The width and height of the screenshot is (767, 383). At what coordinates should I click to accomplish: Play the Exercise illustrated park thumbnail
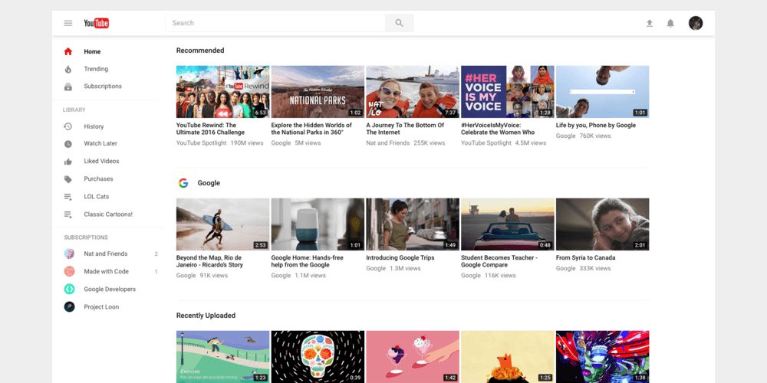(222, 357)
